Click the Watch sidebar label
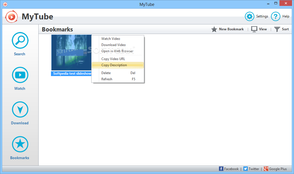The height and width of the screenshot is (174, 294). click(x=20, y=88)
